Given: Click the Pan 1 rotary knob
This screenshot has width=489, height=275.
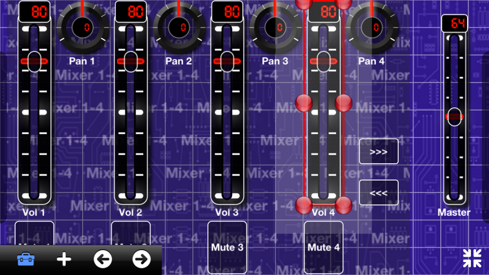Looking at the screenshot, I should [82, 27].
